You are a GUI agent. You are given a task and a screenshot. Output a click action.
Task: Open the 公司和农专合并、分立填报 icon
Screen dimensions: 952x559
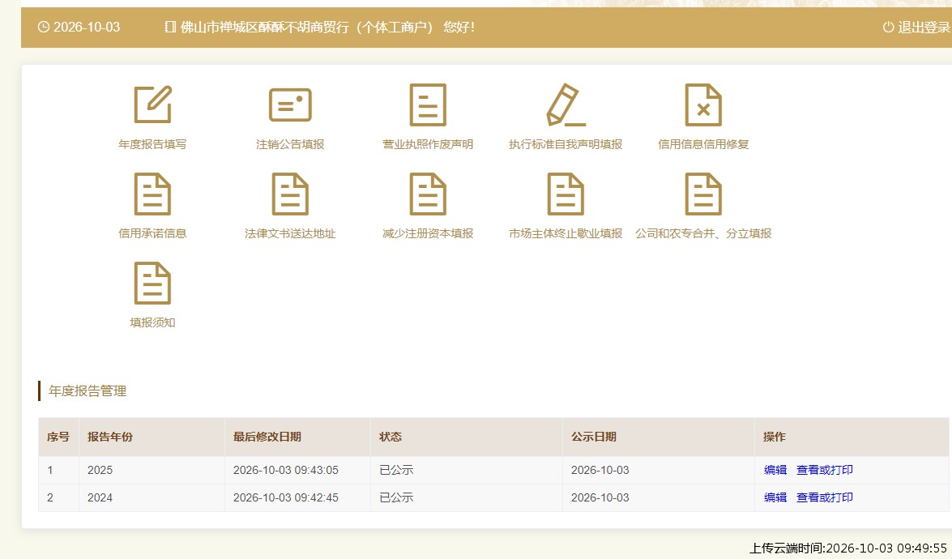click(x=703, y=194)
